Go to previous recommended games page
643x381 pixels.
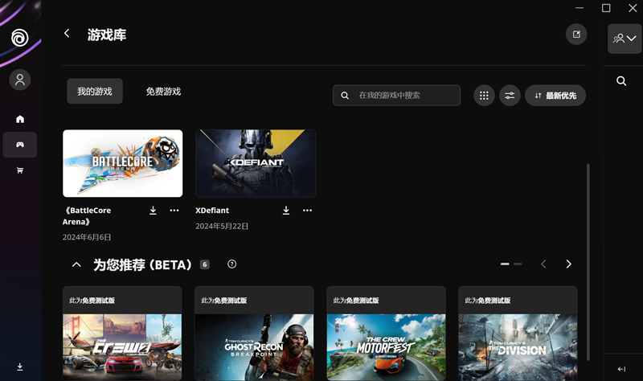tap(543, 264)
